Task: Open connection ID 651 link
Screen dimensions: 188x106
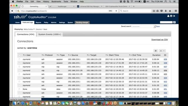Action: (165, 89)
